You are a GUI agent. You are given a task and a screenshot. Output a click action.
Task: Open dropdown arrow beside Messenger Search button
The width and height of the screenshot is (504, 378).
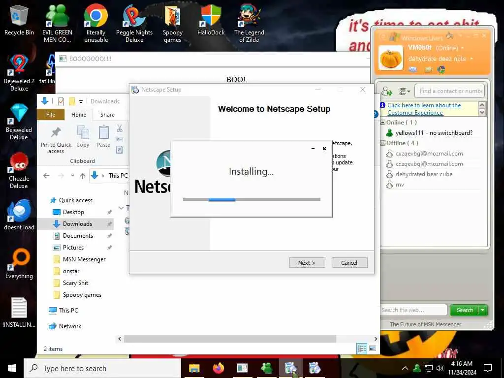[483, 310]
